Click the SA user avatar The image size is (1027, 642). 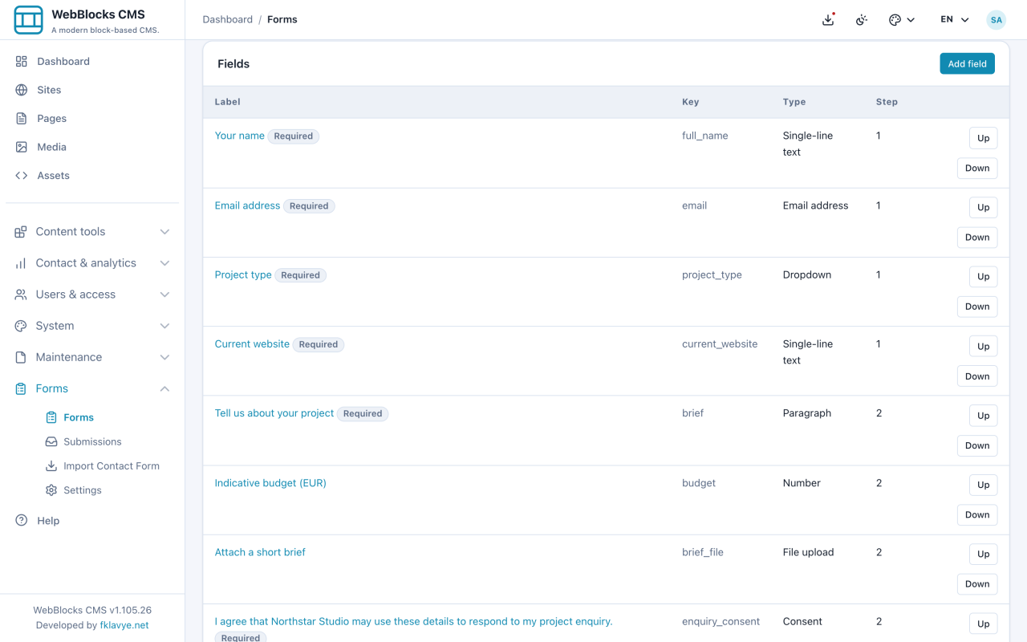(x=997, y=19)
